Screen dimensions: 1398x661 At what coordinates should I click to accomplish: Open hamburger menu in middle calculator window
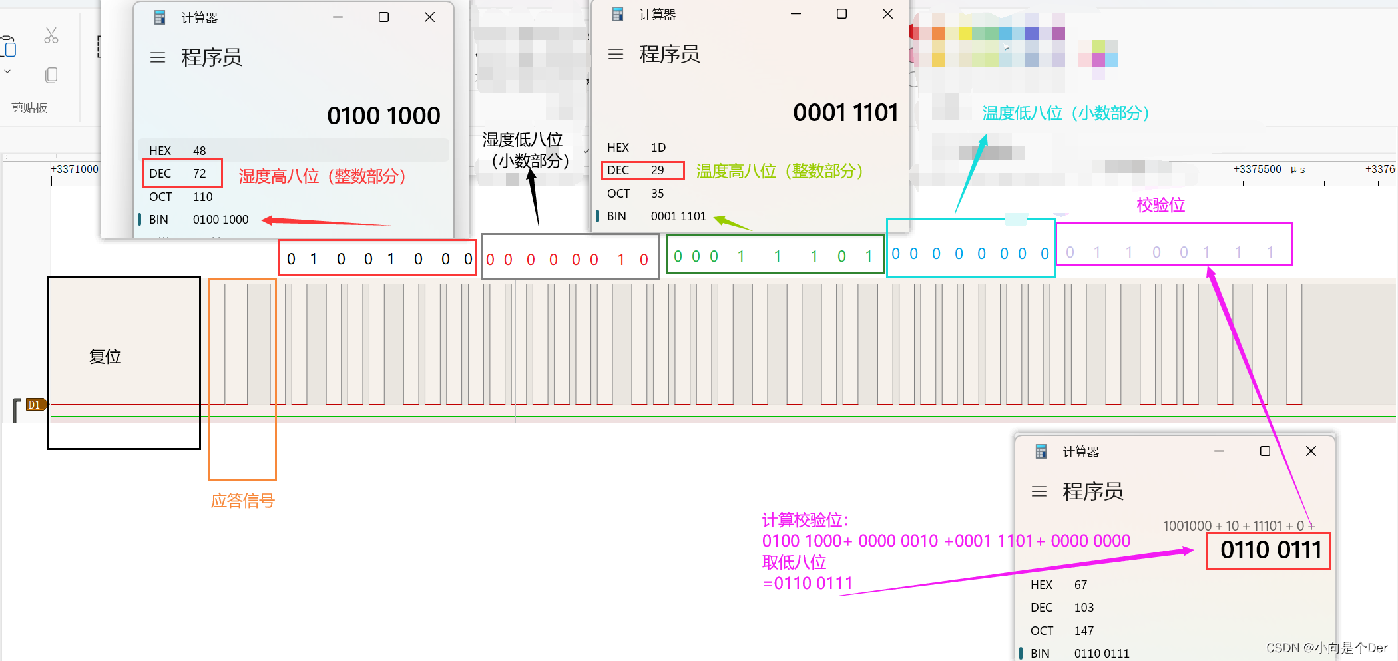click(x=616, y=55)
